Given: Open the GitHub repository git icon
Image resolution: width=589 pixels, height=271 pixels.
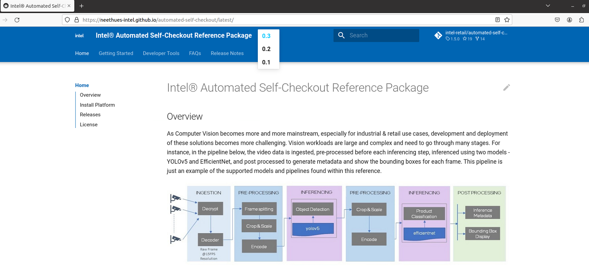Looking at the screenshot, I should pyautogui.click(x=438, y=35).
